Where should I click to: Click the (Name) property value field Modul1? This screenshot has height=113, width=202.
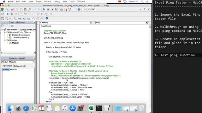point(22,70)
